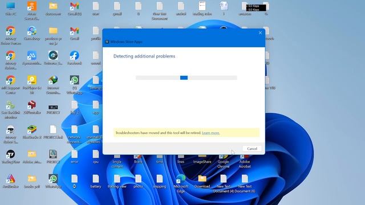The image size is (365, 205).
Task: Open the Gmail shortcut without a counter
Action: [x=75, y=33]
